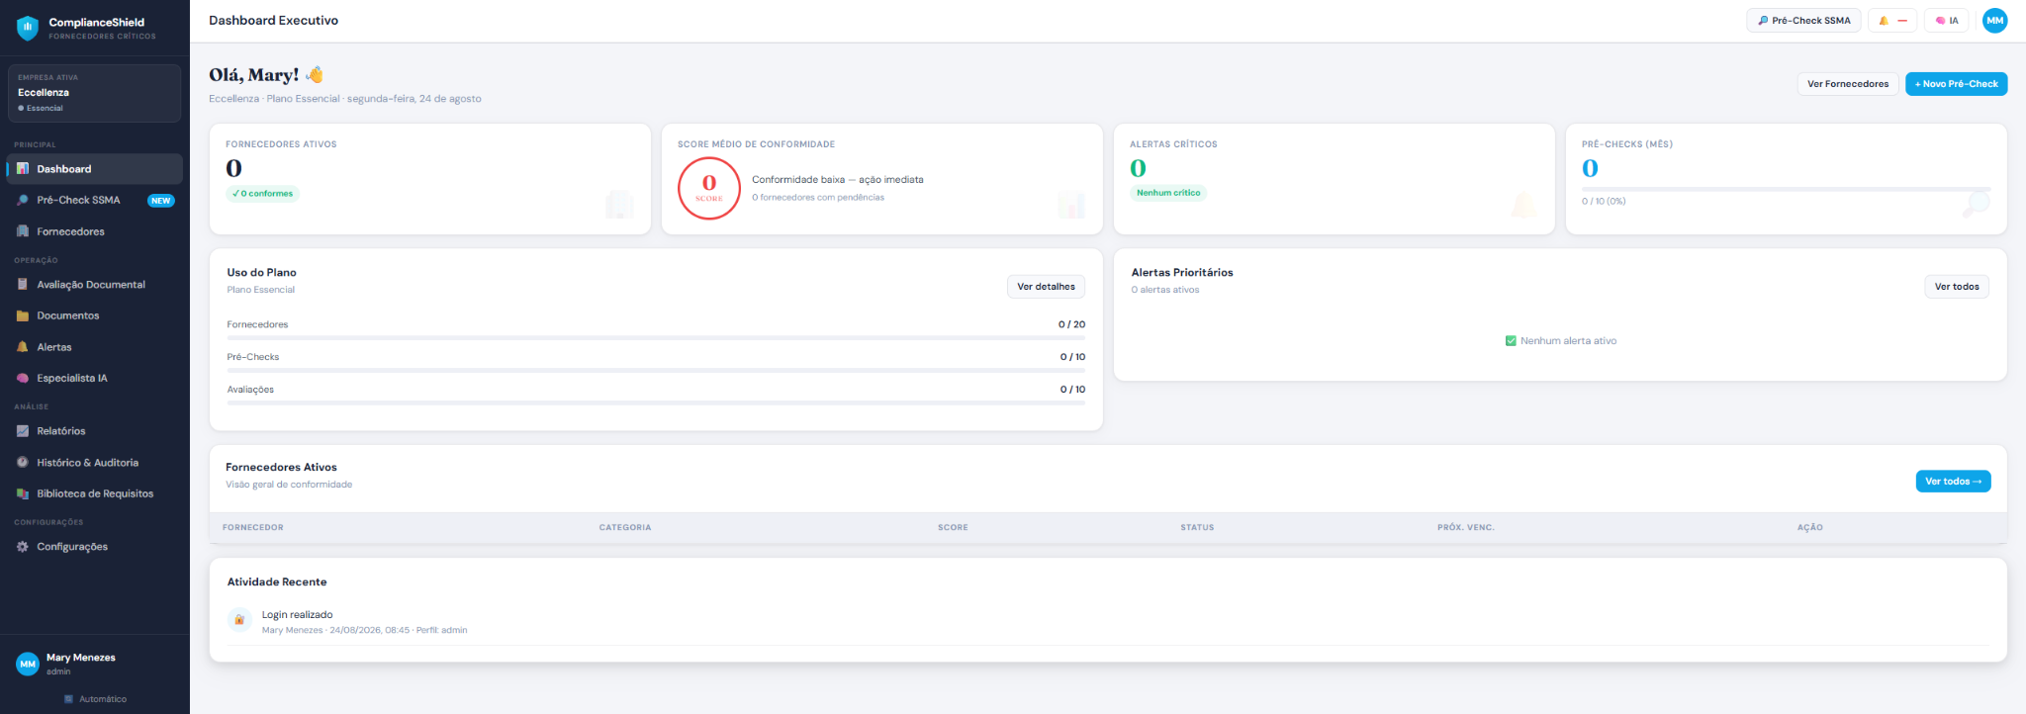Open Avaliação Documental in the sidebar
The image size is (2026, 714).
[x=95, y=285]
